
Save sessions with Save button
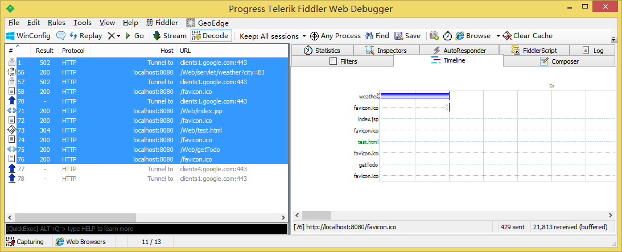click(x=407, y=36)
